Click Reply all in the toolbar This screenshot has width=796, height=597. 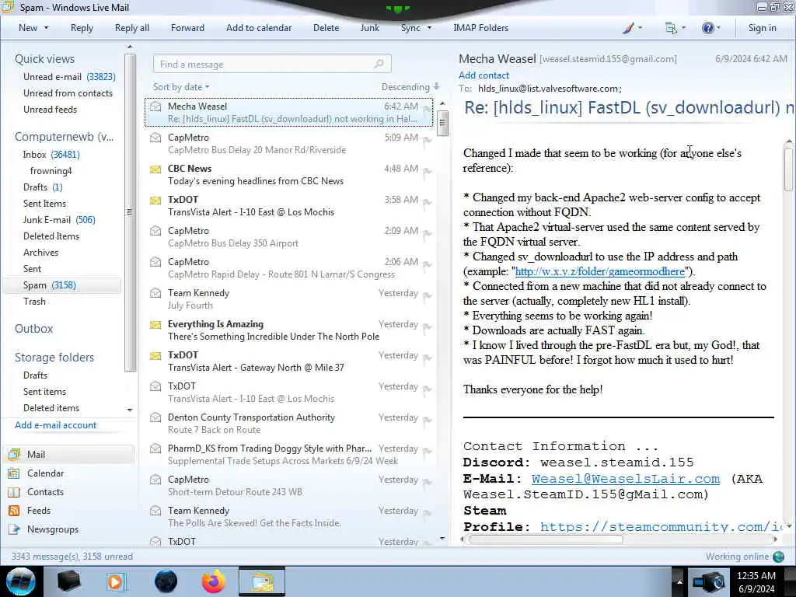click(x=132, y=28)
